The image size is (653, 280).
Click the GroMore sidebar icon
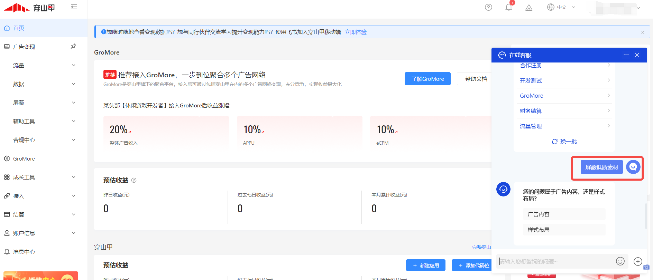click(x=7, y=158)
